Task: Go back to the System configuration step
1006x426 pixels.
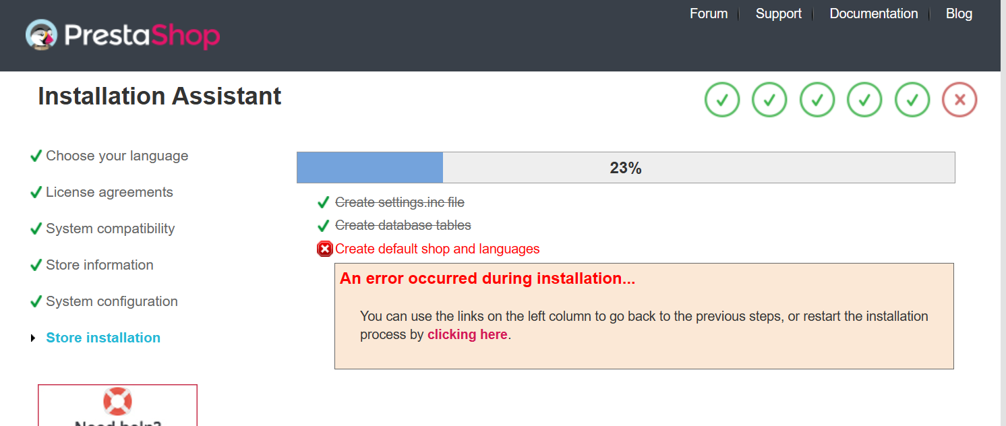Action: 111,301
